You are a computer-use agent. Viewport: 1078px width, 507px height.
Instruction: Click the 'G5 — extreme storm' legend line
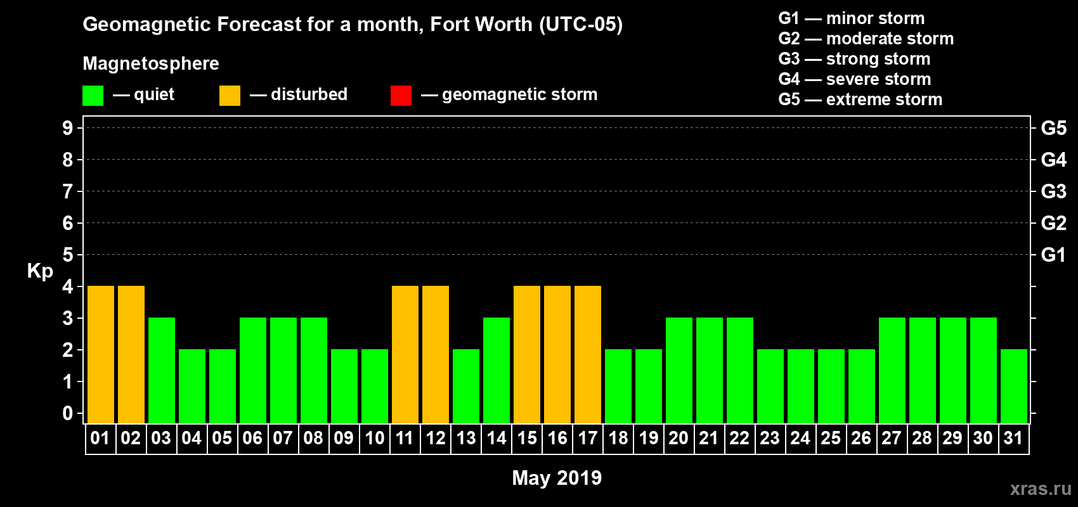(860, 99)
